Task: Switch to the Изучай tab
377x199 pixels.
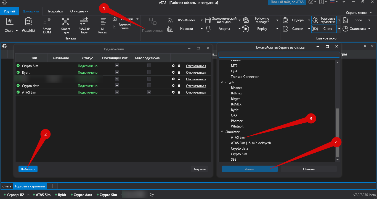Action: point(9,11)
